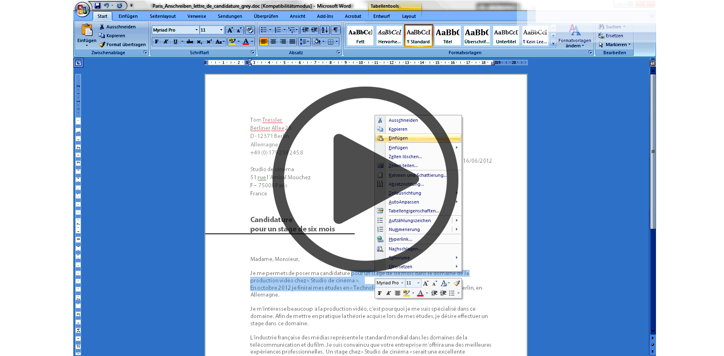Click the clear formatting eraser icon

coord(250,30)
